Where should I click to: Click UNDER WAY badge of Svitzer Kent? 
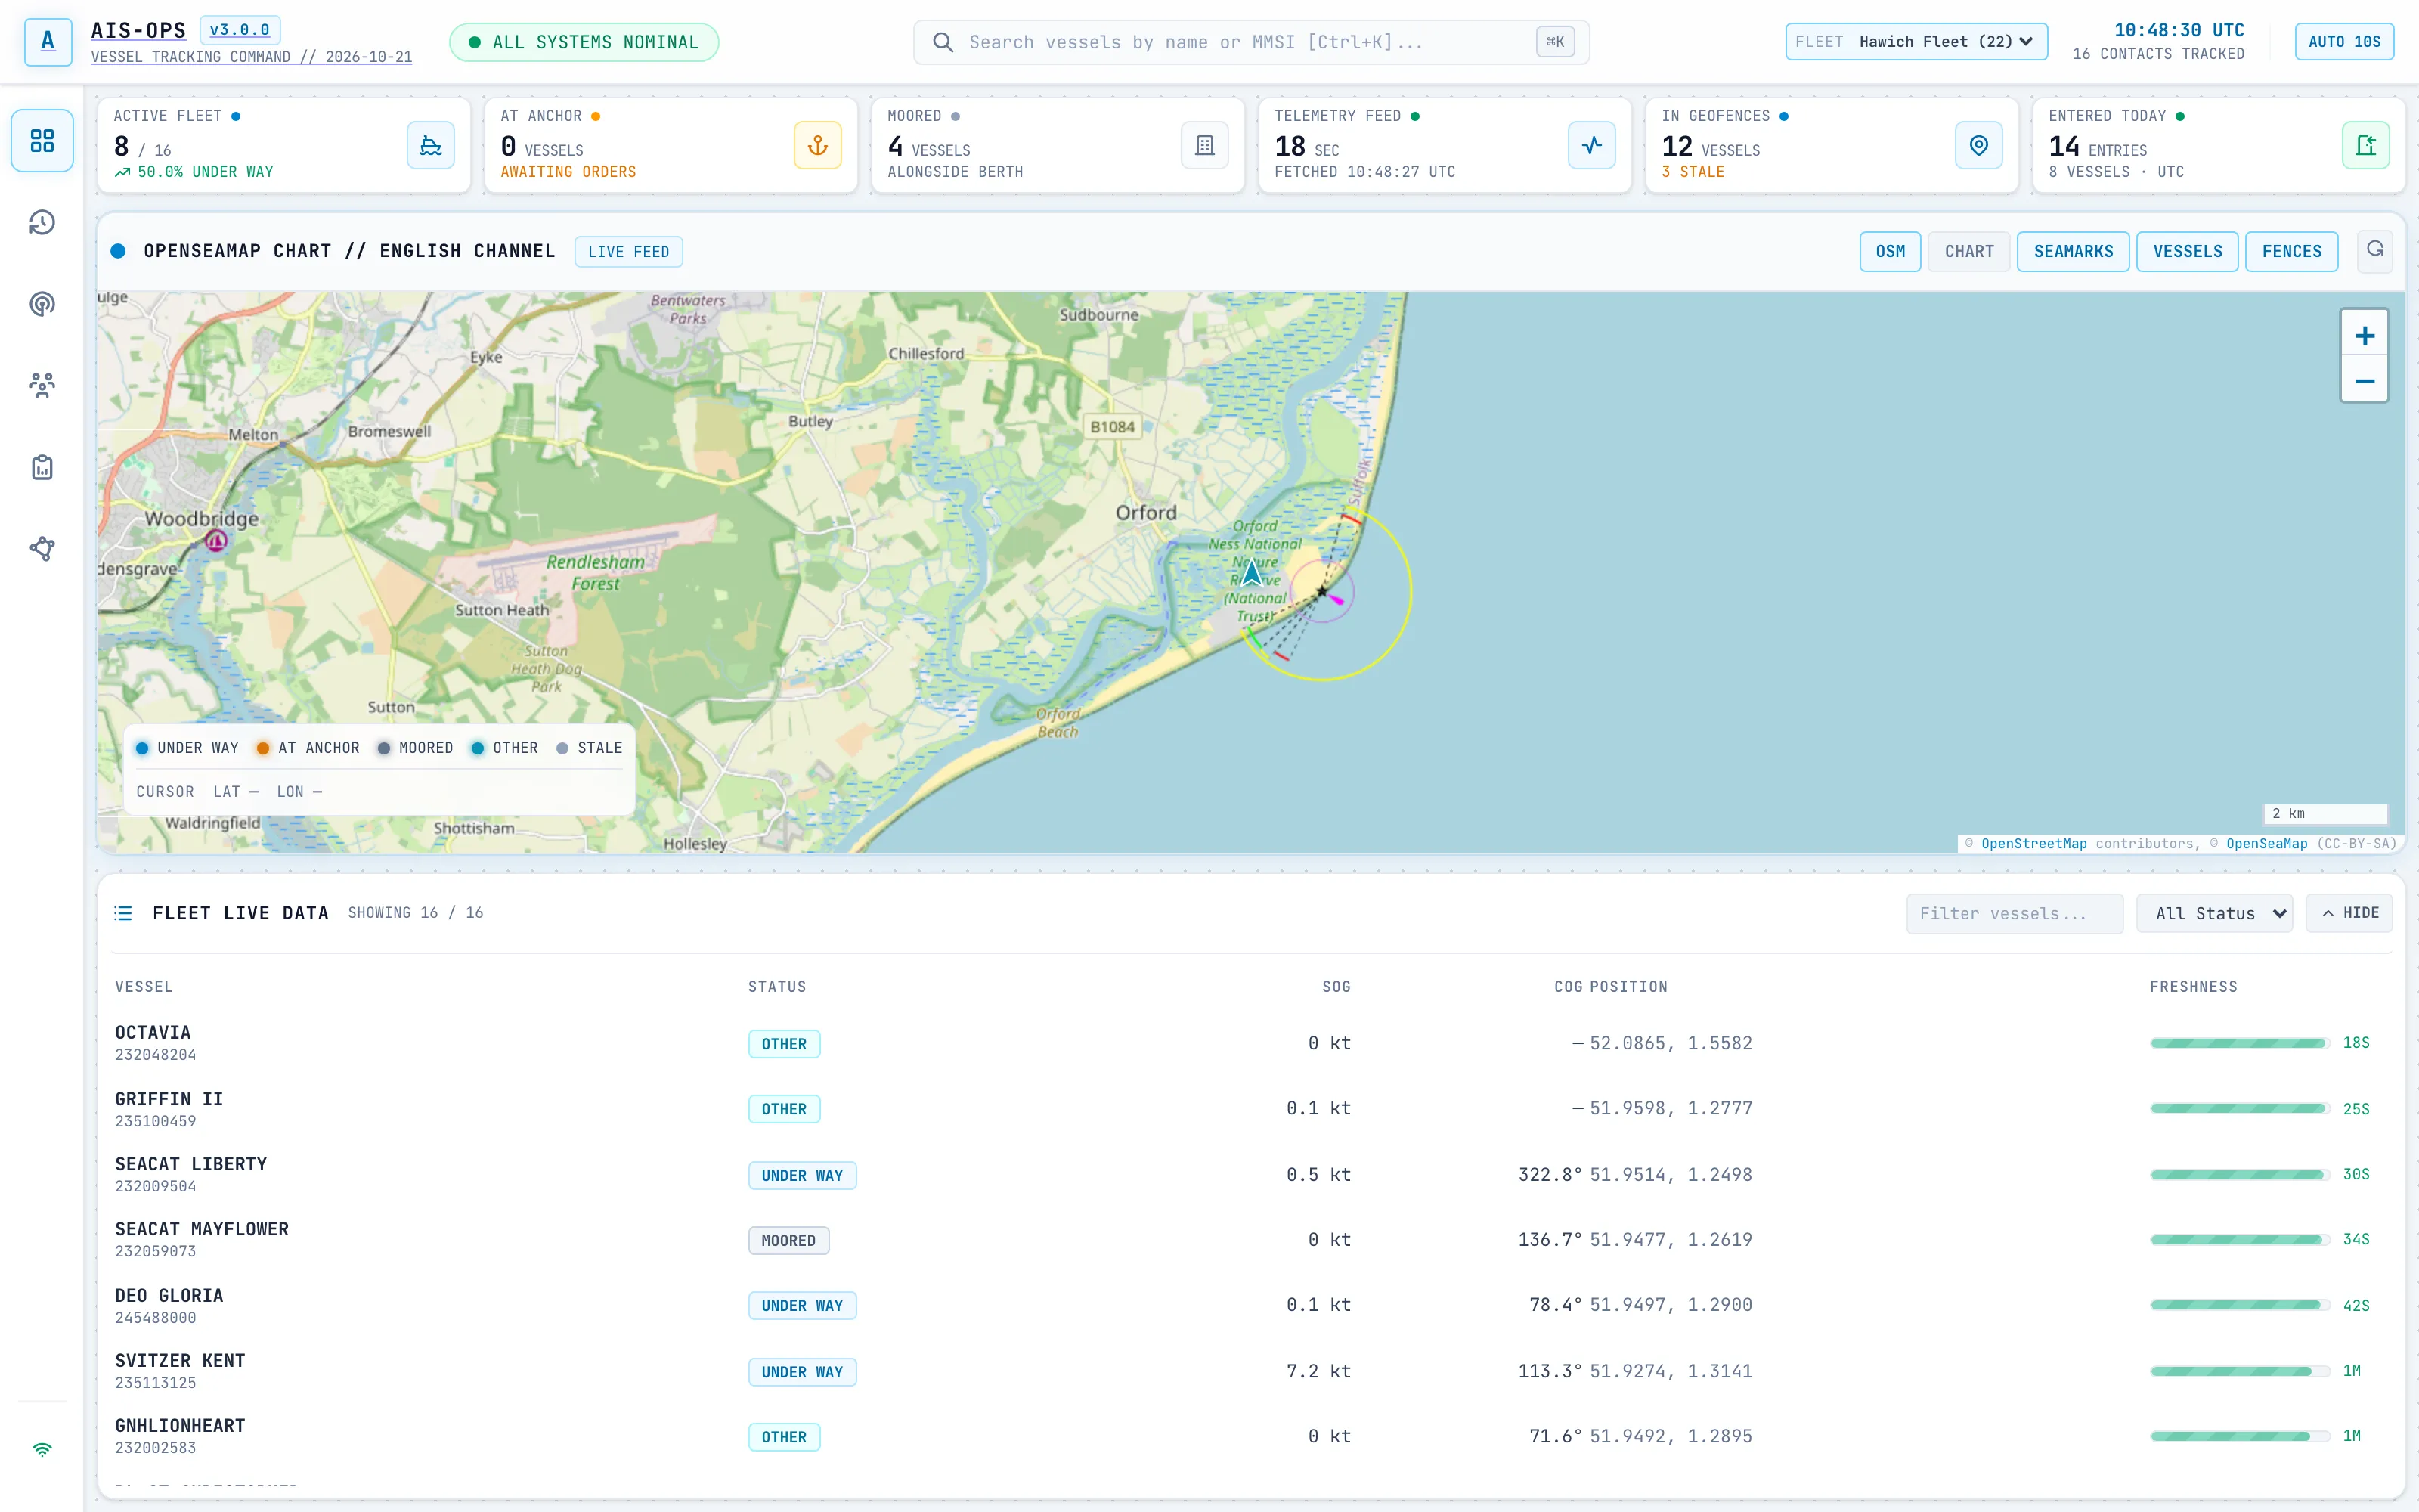click(x=801, y=1372)
